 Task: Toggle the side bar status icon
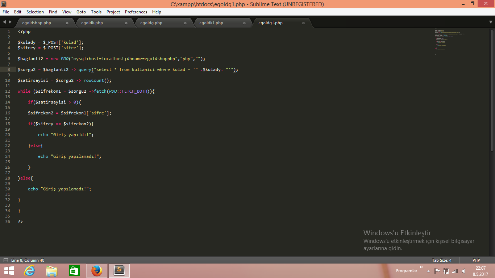click(5, 260)
